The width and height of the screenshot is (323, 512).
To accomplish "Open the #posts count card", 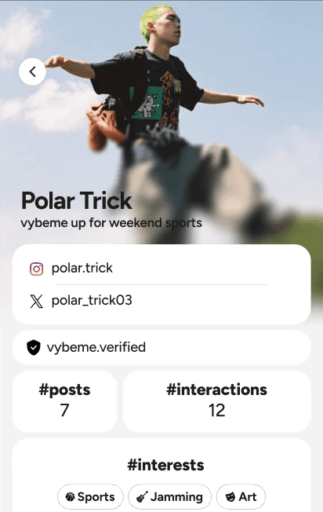I will [x=64, y=401].
